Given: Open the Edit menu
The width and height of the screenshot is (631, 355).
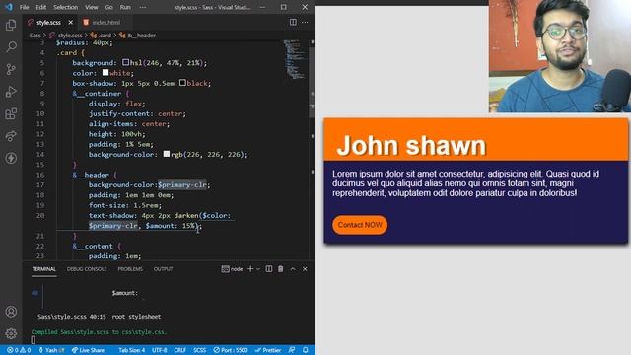Looking at the screenshot, I should pyautogui.click(x=41, y=7).
